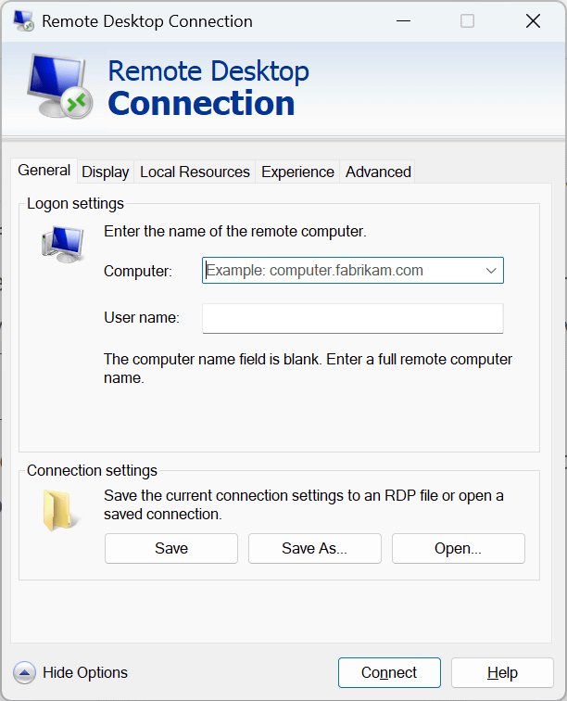The image size is (567, 701).
Task: Open a saved connection with Open...
Action: (x=458, y=548)
